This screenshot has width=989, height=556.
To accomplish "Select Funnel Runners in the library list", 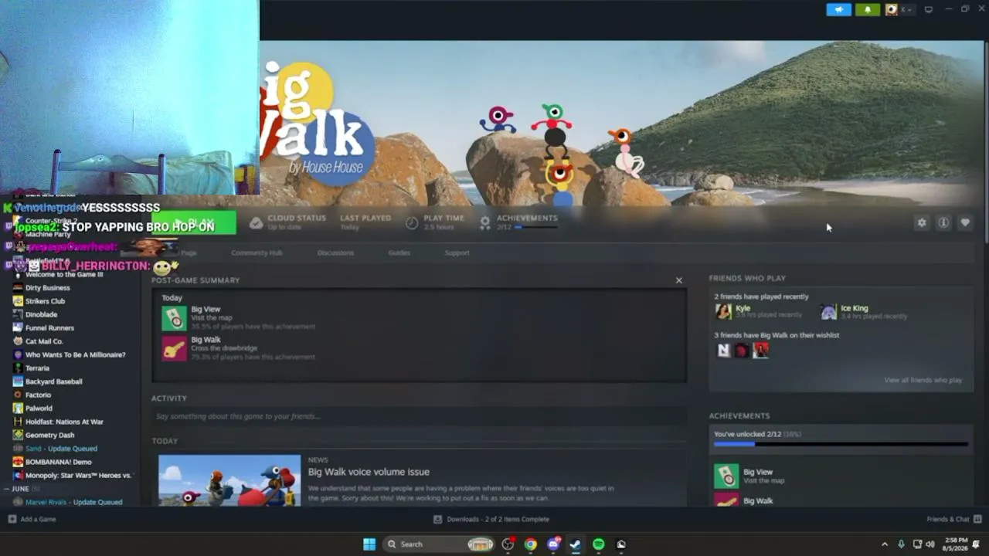I will coord(49,328).
